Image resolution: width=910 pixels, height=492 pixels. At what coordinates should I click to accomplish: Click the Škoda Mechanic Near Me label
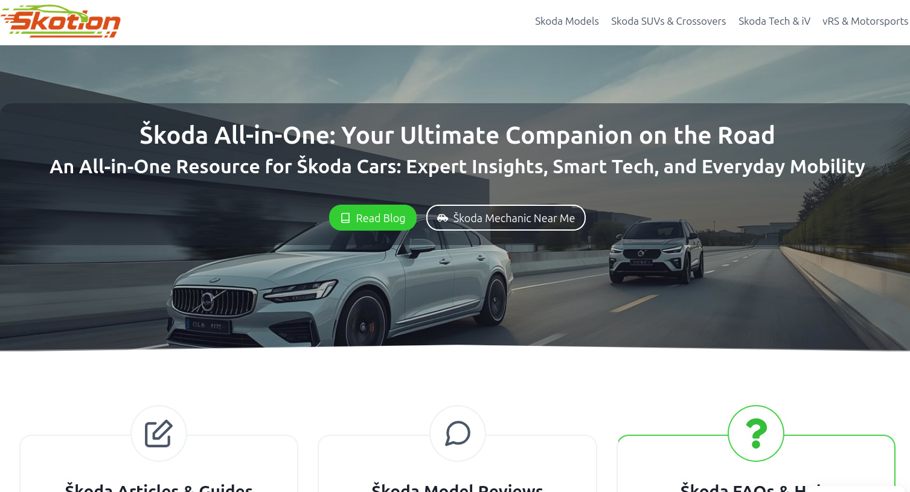[x=514, y=218]
